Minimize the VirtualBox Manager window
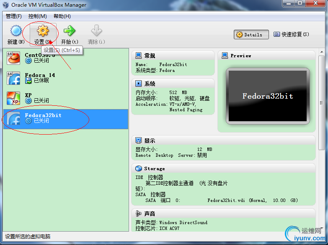Screen dimensions: 328x245 click(289, 3)
